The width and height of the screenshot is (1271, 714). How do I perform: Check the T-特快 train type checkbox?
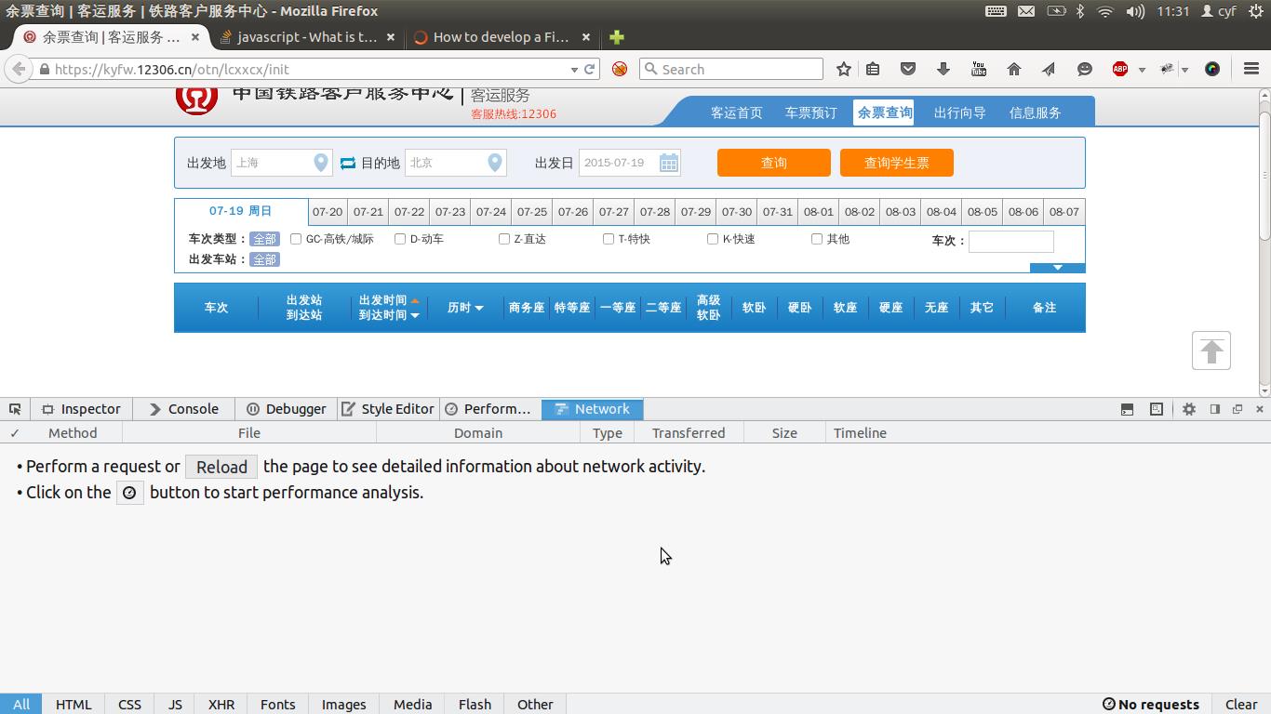click(x=609, y=239)
